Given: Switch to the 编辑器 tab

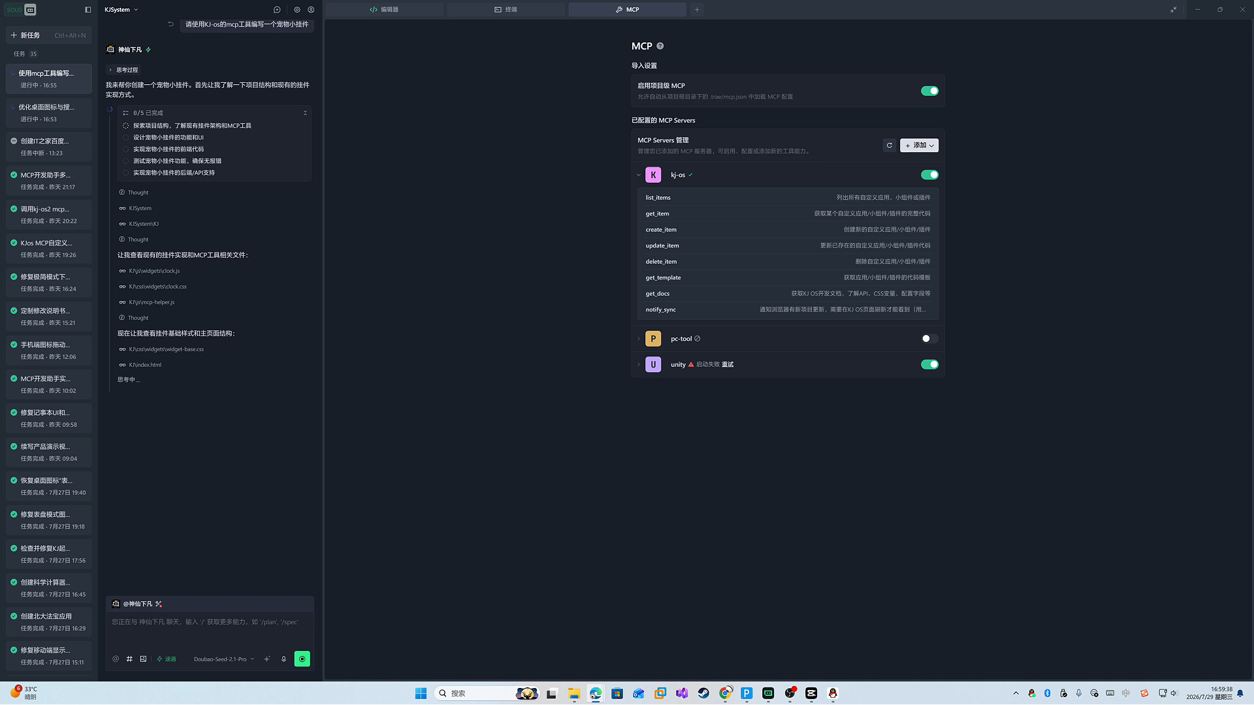Looking at the screenshot, I should tap(385, 10).
